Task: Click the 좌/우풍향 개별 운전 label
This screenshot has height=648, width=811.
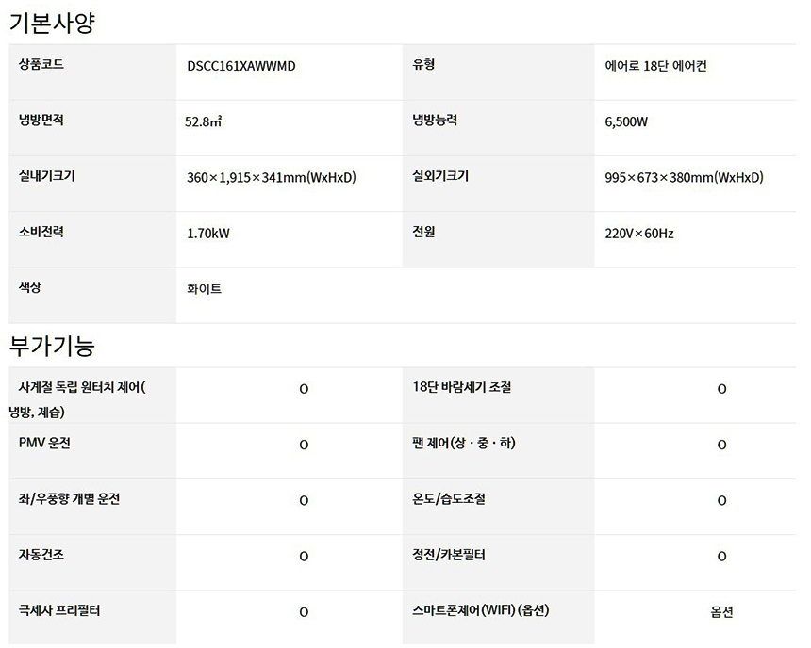Action: 69,499
